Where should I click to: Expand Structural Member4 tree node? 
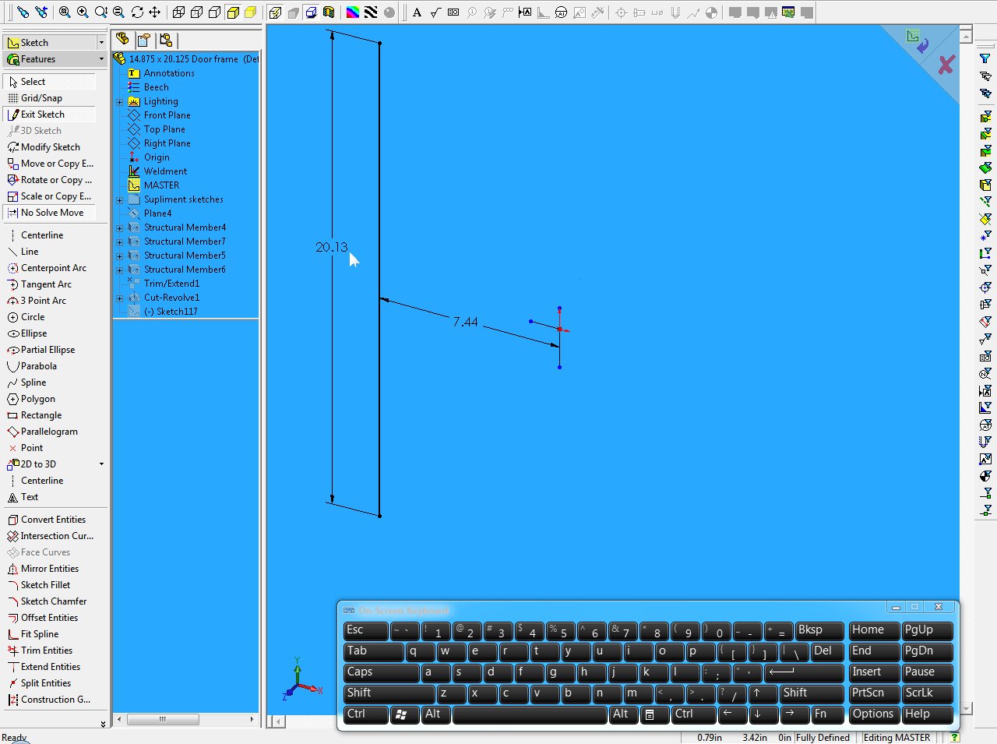click(x=120, y=228)
